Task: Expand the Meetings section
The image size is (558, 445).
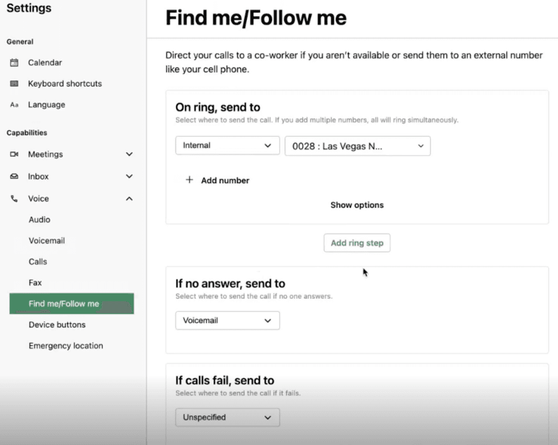Action: (x=129, y=154)
